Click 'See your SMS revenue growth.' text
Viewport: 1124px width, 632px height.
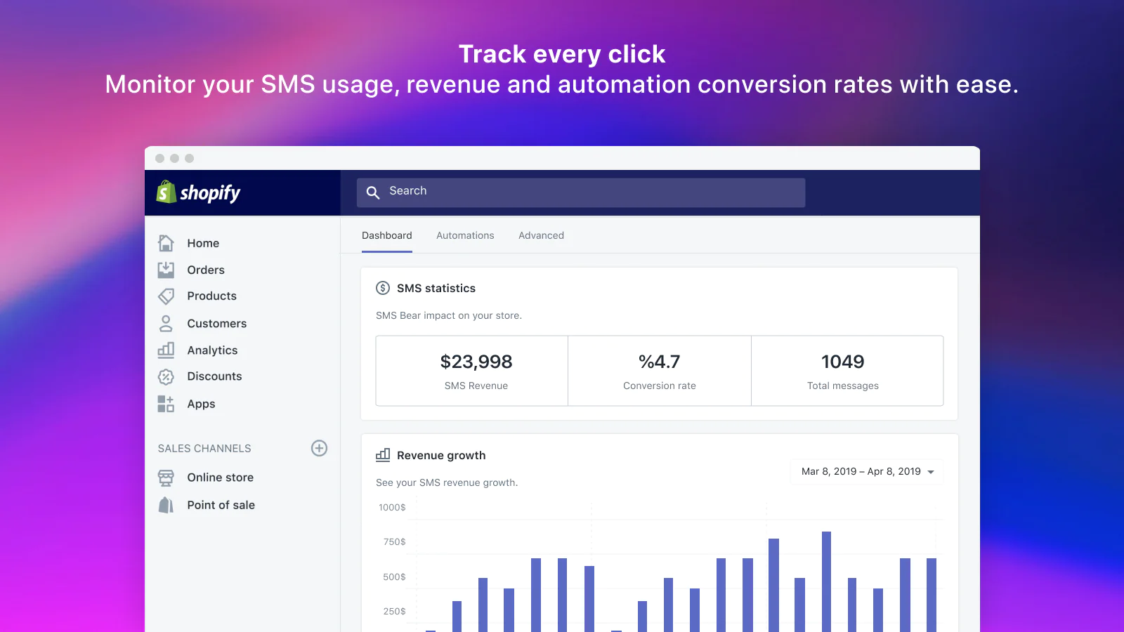(x=447, y=482)
